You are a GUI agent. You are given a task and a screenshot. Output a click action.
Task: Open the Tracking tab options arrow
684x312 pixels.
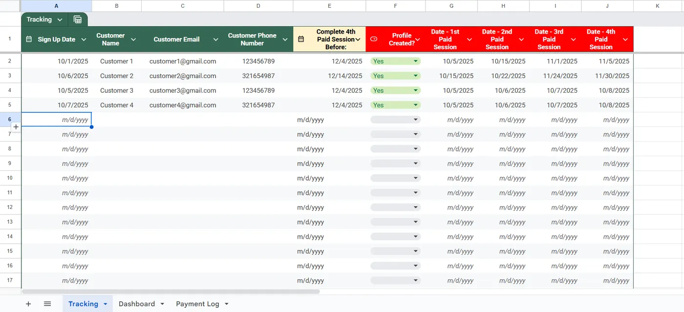105,304
